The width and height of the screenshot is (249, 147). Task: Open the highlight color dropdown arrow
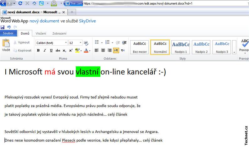pyautogui.click(x=81, y=51)
